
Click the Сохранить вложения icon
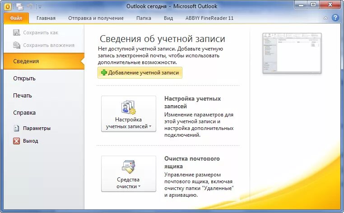click(x=16, y=45)
